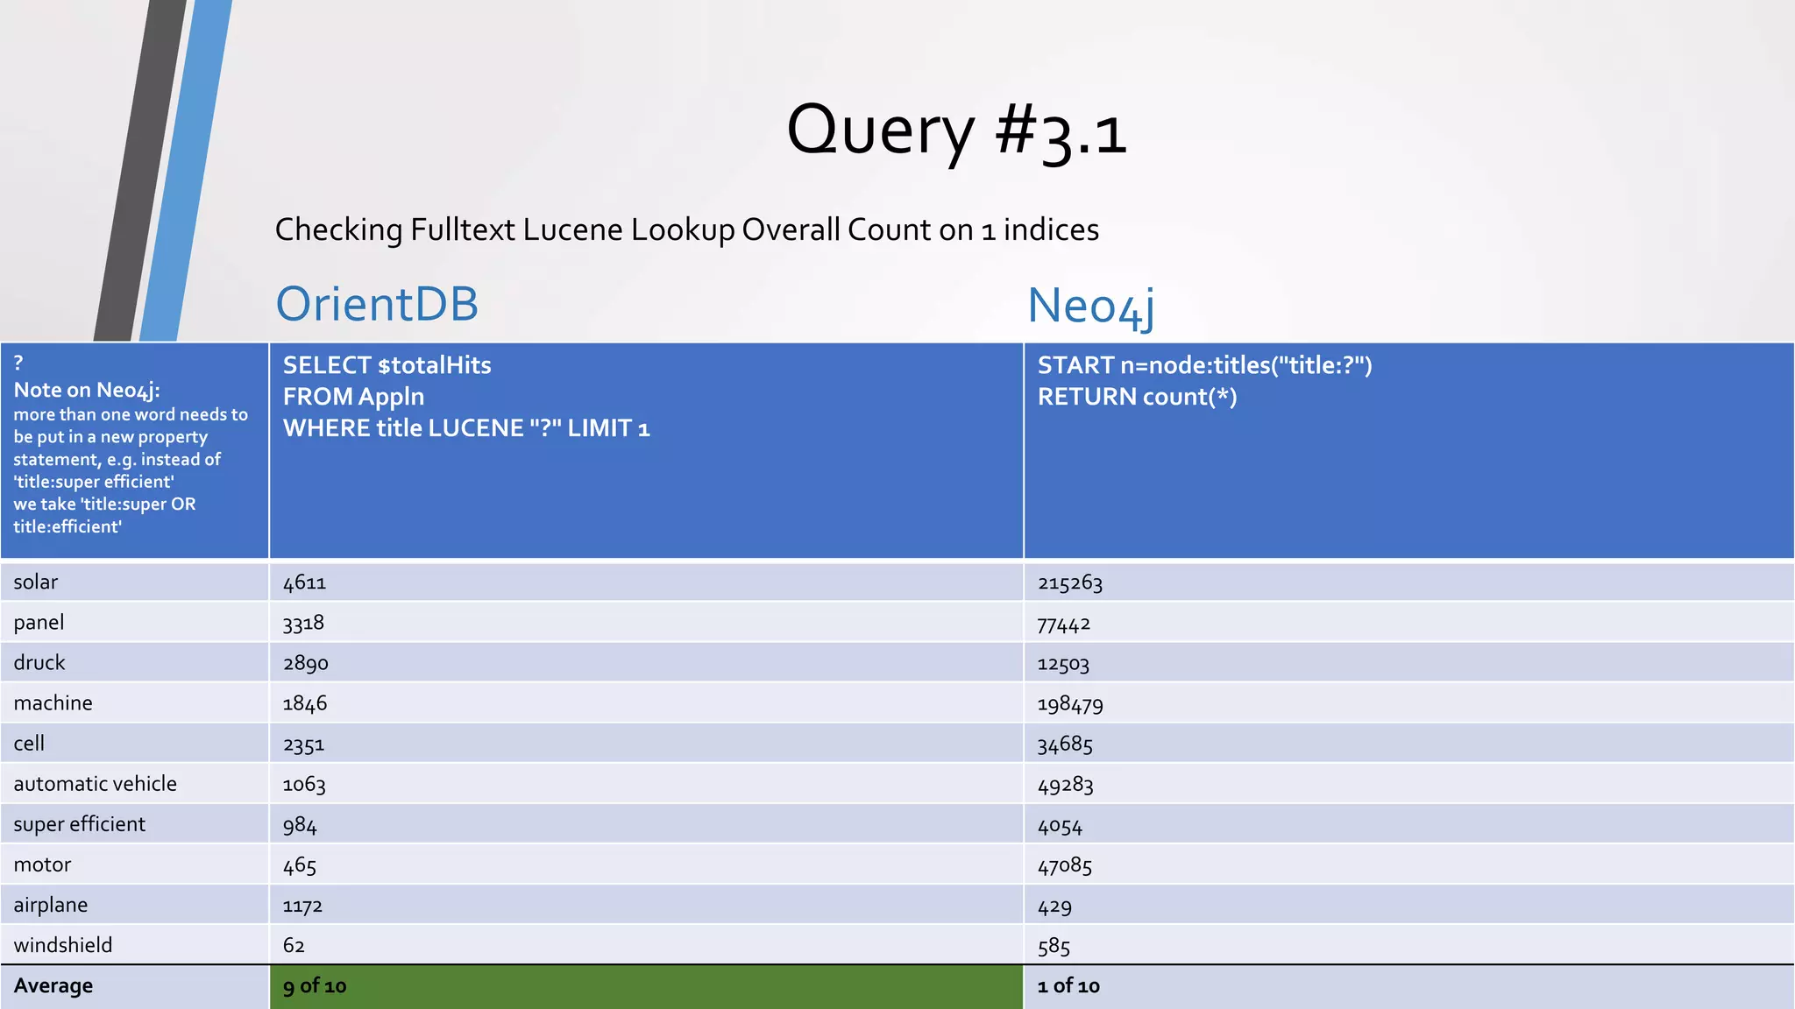Select the 'Note on Neo4j:' header cell
The height and width of the screenshot is (1009, 1795).
coord(134,450)
